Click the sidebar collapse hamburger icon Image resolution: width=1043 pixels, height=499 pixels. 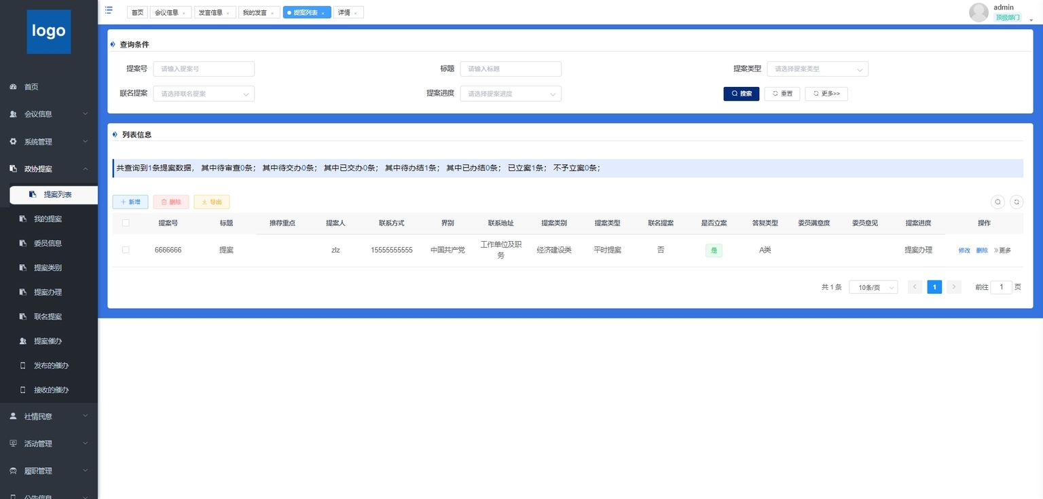tap(109, 10)
